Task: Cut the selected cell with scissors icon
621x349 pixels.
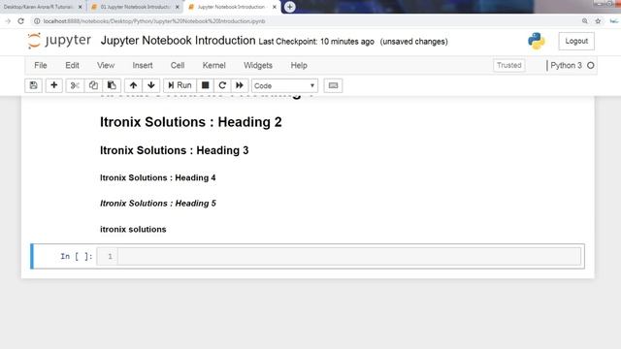Action: (75, 85)
